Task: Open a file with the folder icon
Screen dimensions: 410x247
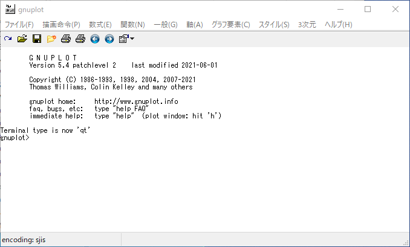Action: pyautogui.click(x=22, y=39)
